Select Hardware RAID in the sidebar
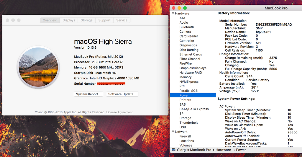 191,73
